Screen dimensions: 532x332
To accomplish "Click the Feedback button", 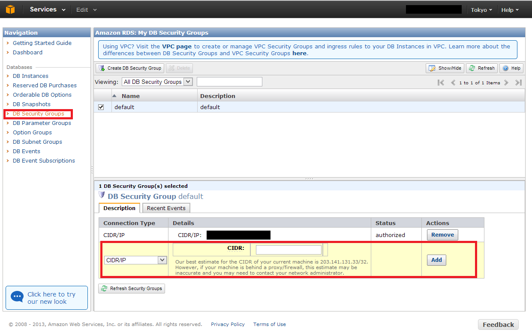I will (x=498, y=324).
